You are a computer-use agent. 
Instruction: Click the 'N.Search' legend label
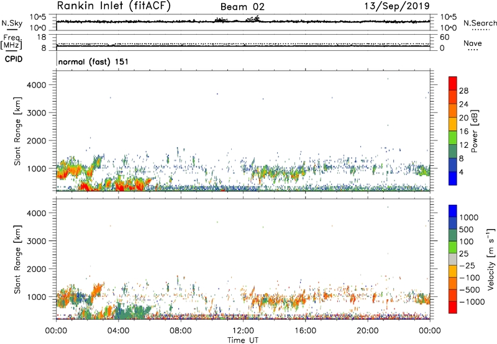point(480,23)
